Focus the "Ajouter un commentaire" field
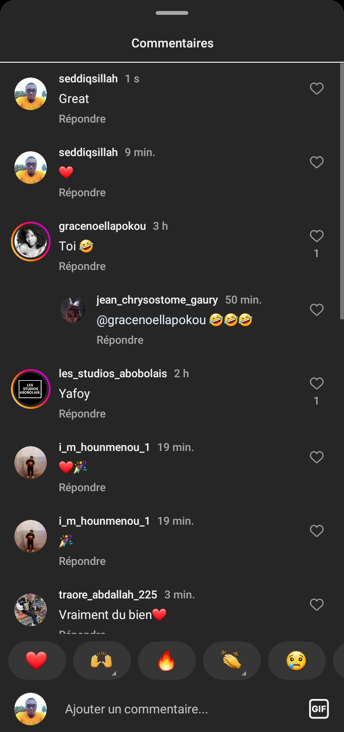344x732 pixels. pyautogui.click(x=182, y=709)
